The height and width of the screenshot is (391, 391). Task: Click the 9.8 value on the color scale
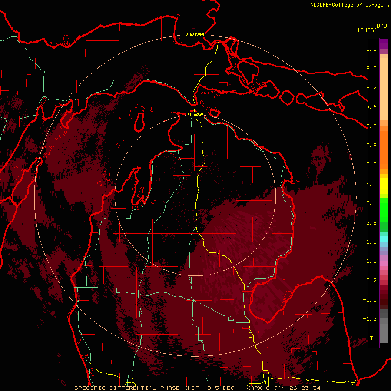click(x=371, y=49)
